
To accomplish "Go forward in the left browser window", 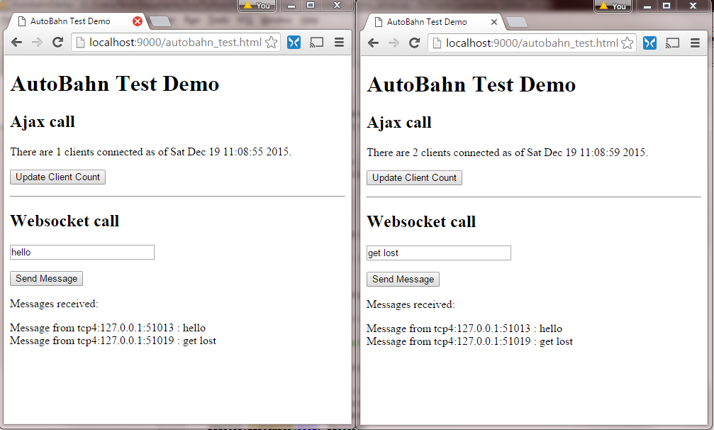I will pos(37,43).
